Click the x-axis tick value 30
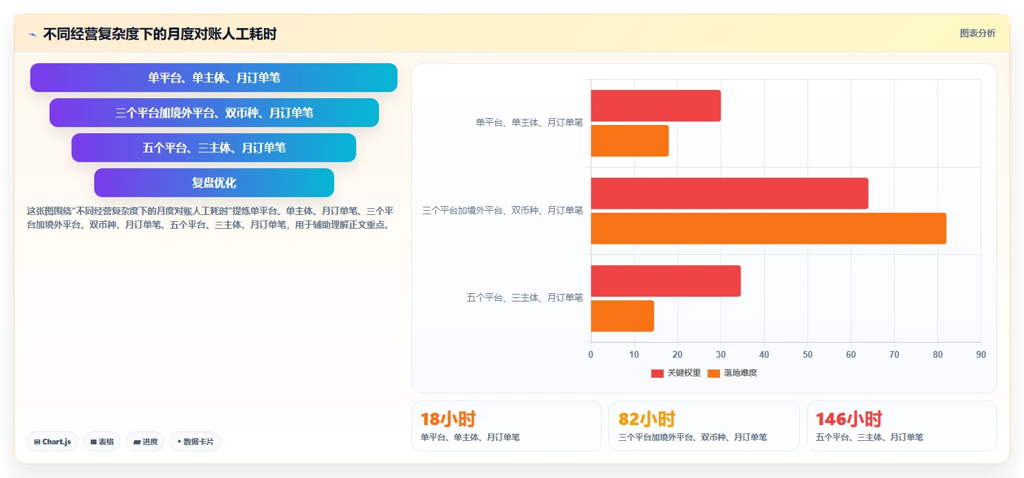Viewport: 1024px width, 478px height. [721, 354]
